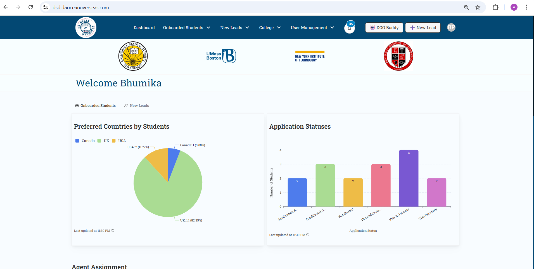Click the 'USA: 2 (11.77%)' pie label

point(138,147)
